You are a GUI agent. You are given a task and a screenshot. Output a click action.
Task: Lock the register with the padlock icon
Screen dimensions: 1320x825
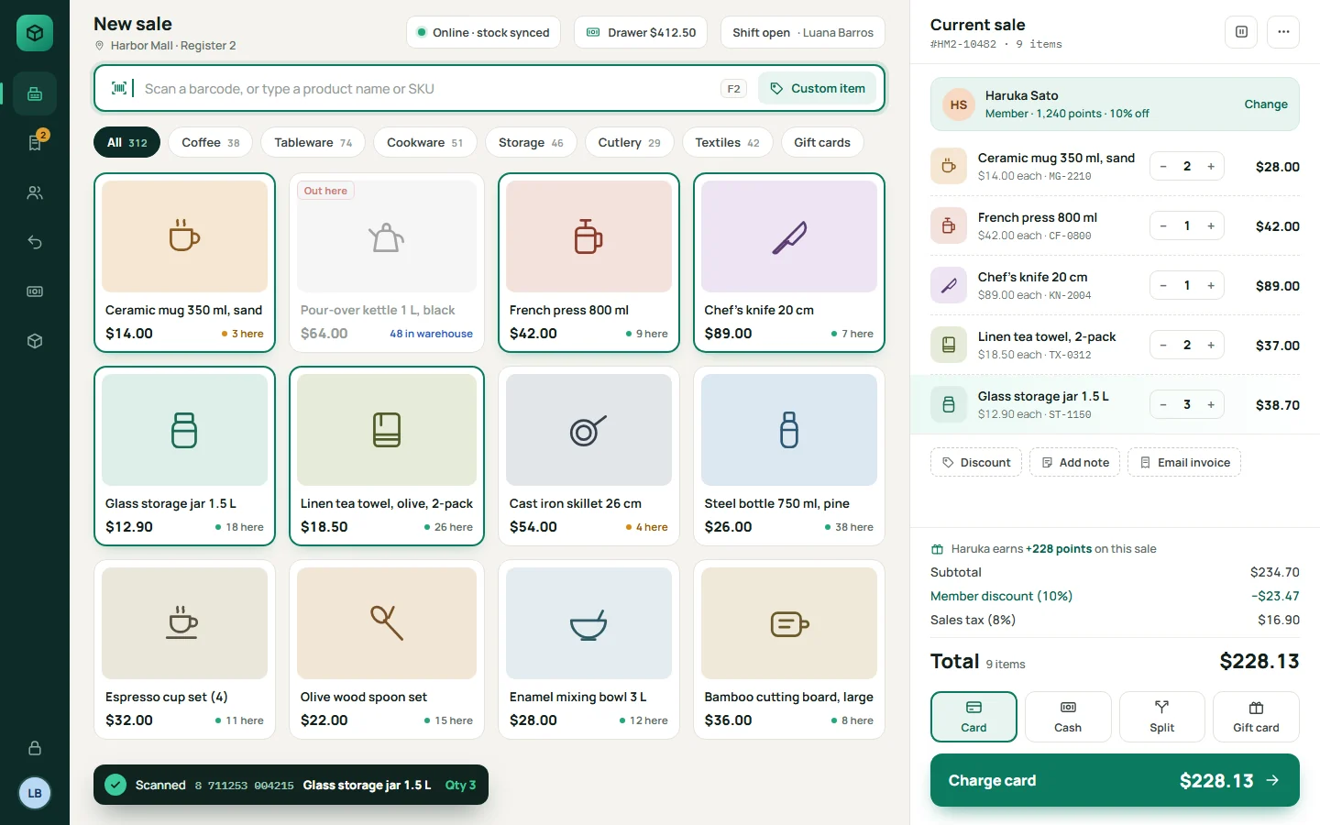(35, 748)
